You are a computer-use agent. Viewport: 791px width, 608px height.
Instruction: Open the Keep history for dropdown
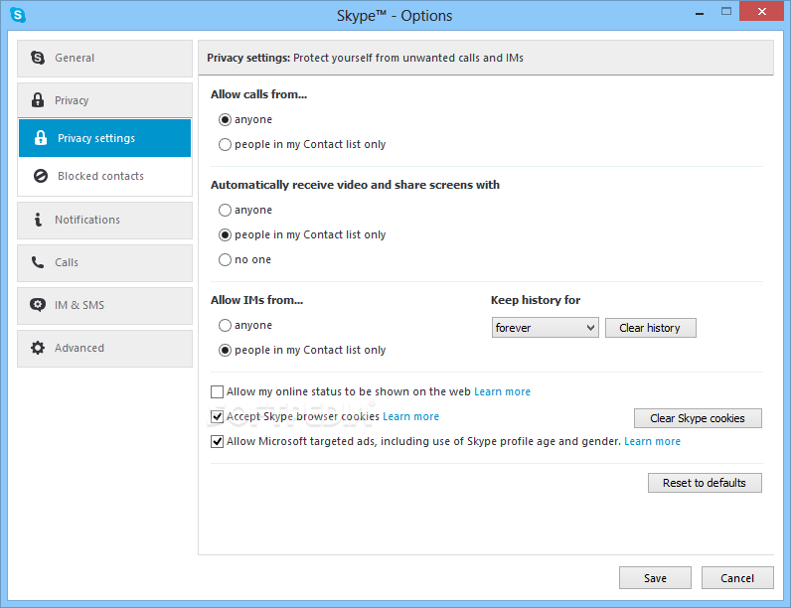click(x=546, y=328)
